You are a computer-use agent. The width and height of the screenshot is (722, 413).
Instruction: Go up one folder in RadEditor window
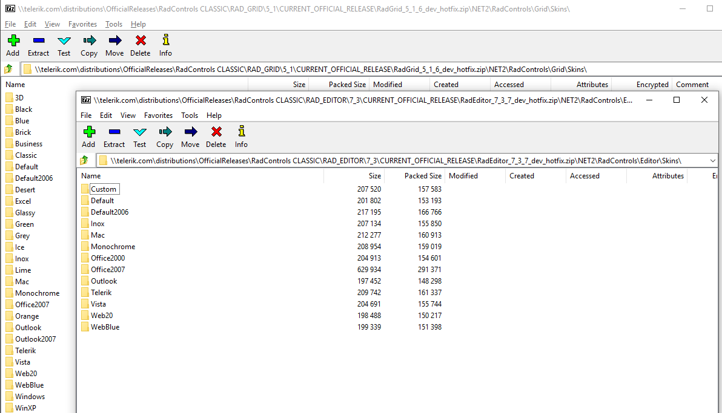84,160
